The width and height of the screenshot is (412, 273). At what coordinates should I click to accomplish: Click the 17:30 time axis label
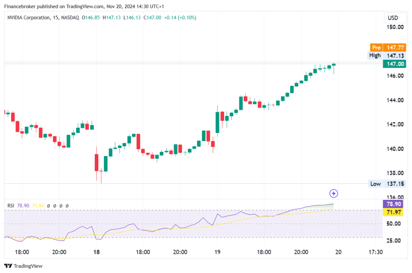click(375, 252)
